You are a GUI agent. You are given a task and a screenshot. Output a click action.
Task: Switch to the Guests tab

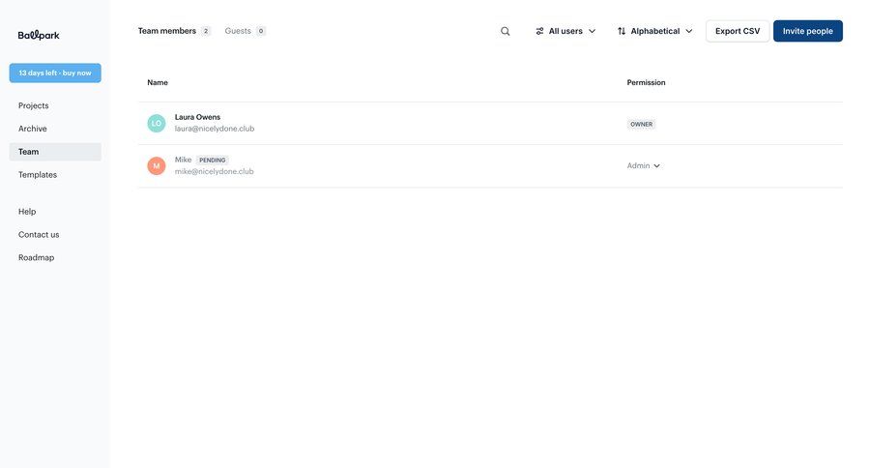click(x=238, y=31)
